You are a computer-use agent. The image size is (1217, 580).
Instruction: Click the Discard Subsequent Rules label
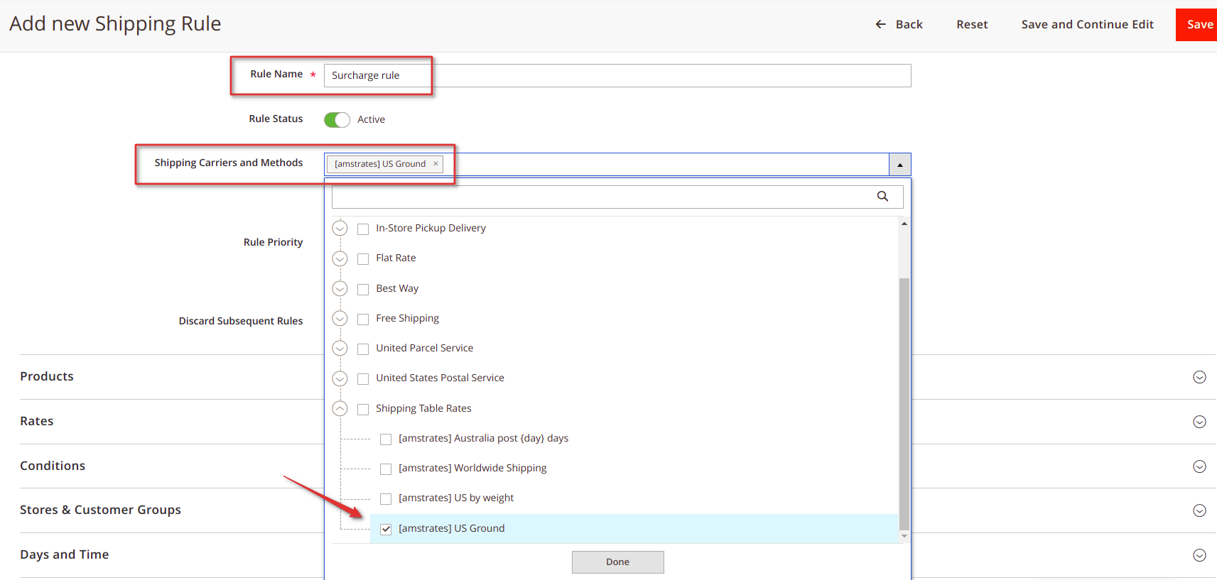(x=241, y=321)
